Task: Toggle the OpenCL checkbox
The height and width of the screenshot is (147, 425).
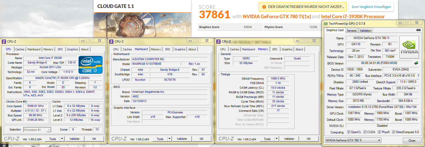Action: (x=349, y=132)
